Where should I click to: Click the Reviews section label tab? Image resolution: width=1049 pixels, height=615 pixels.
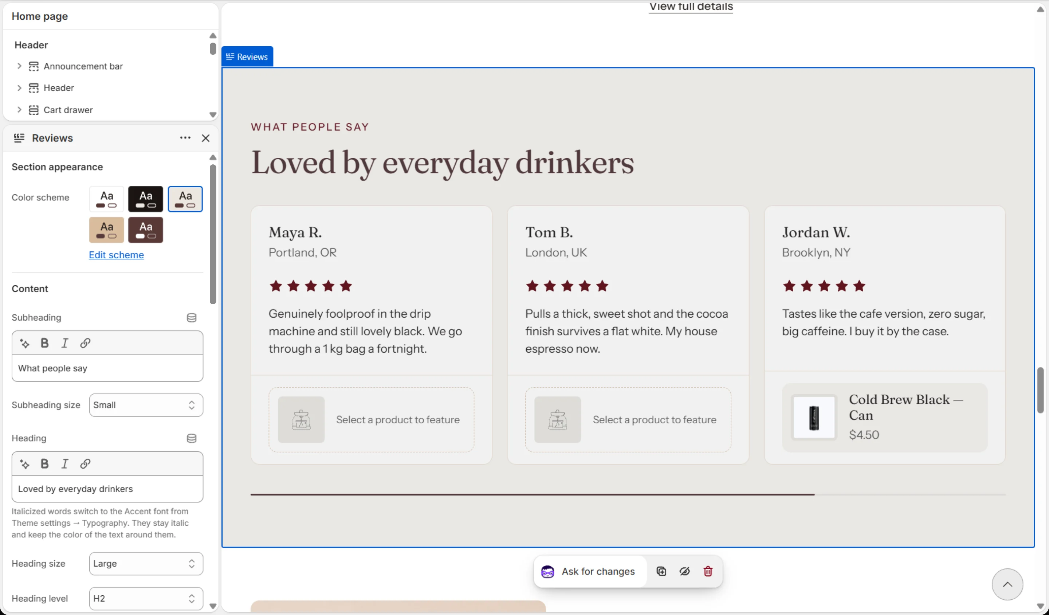(247, 56)
